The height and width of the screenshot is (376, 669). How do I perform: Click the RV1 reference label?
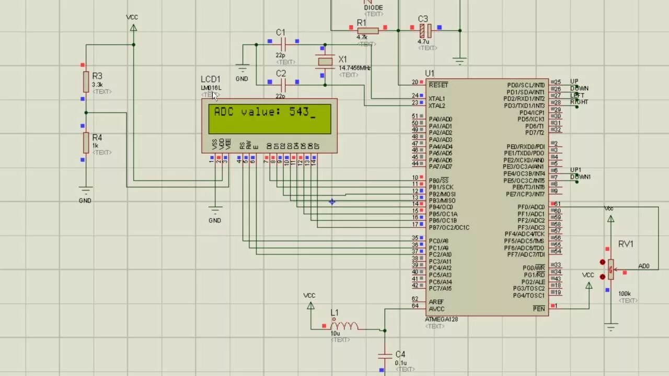(626, 244)
